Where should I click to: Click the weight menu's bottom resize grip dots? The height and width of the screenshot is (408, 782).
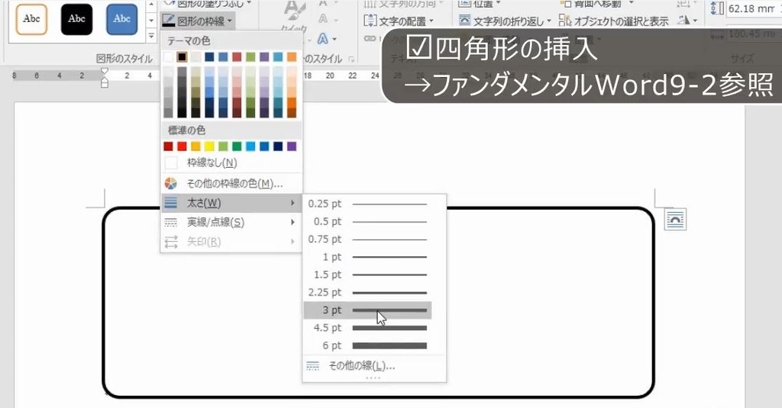[x=373, y=378]
